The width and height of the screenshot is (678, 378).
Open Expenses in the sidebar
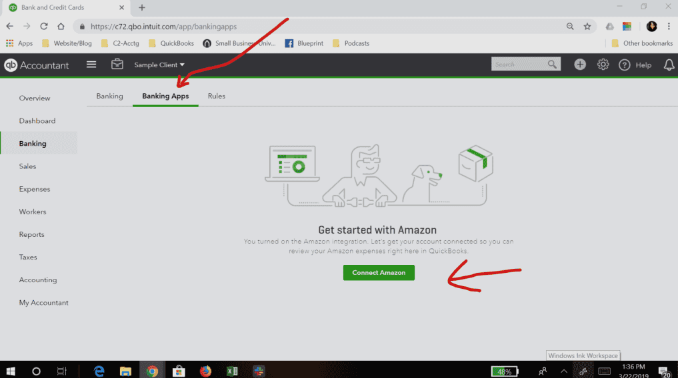[x=35, y=189]
